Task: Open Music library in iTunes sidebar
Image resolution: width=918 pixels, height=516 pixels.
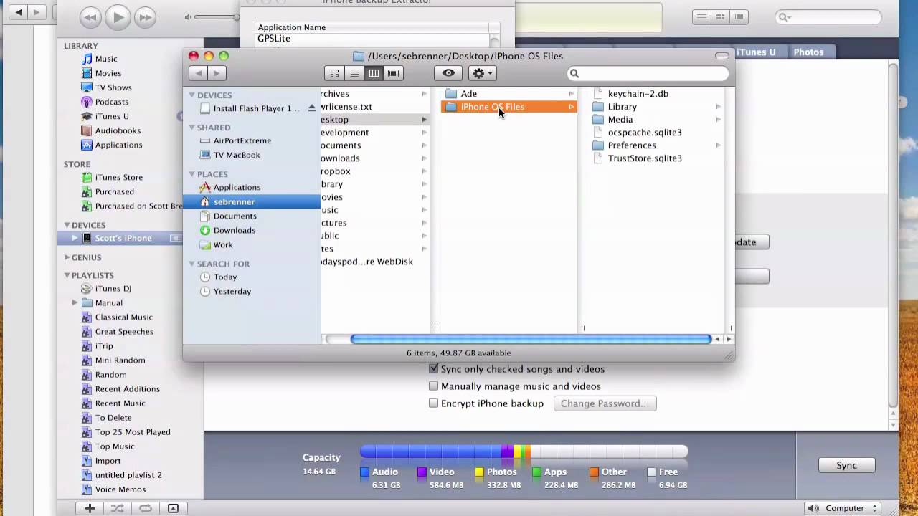Action: (106, 59)
